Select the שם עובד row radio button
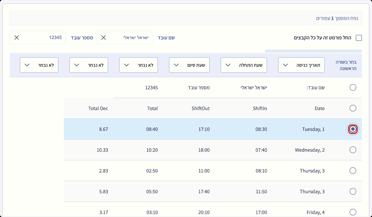 pos(353,88)
